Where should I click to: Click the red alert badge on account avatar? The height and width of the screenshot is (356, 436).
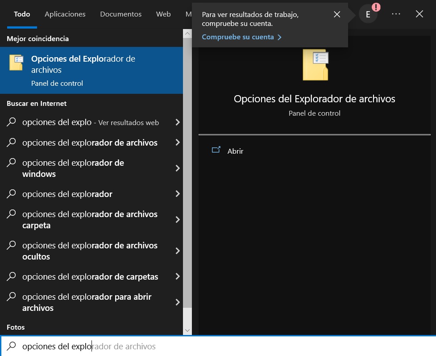coord(376,7)
